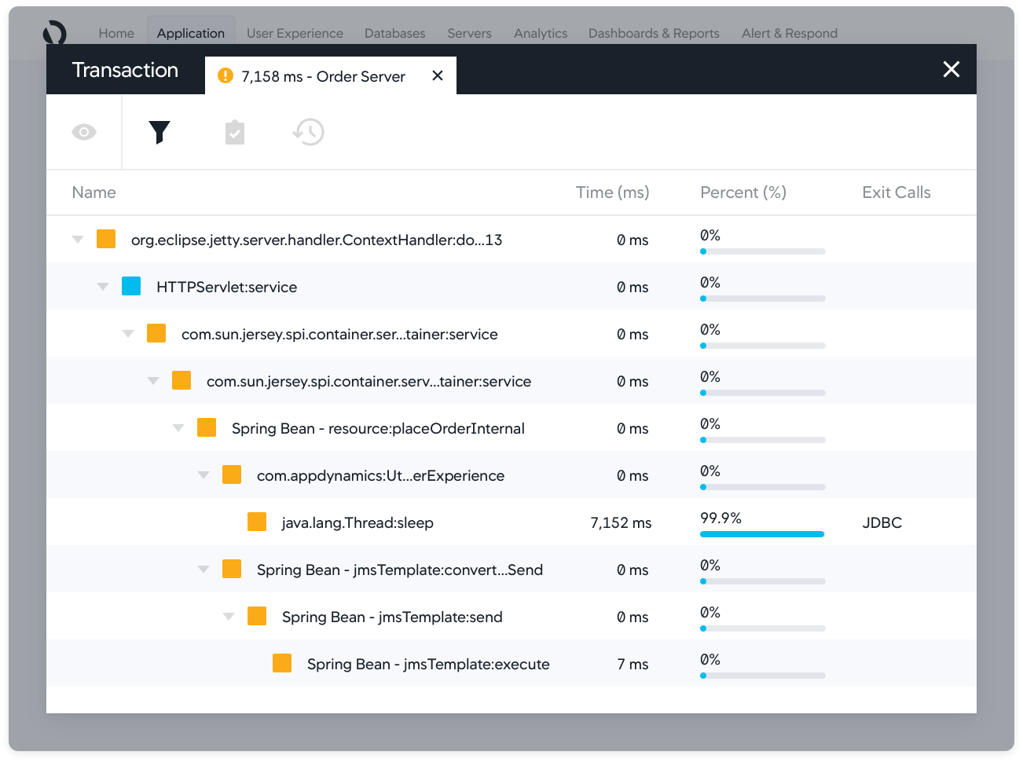Collapse the org.eclipse.jetty ContextHandler row

point(78,240)
